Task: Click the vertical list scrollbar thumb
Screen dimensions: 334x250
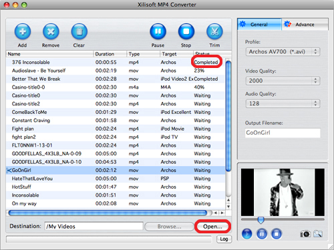Action: (228, 116)
